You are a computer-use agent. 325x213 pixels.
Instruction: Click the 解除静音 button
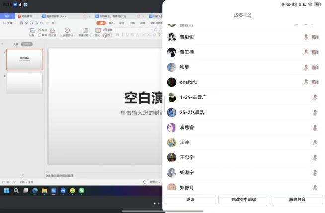point(296,199)
